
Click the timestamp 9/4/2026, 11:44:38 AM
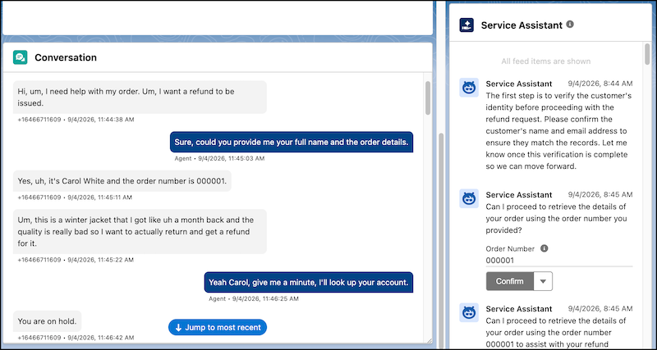(100, 120)
